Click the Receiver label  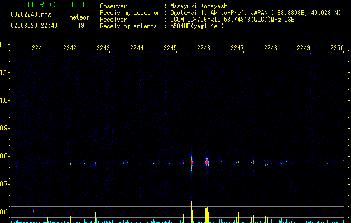(113, 20)
